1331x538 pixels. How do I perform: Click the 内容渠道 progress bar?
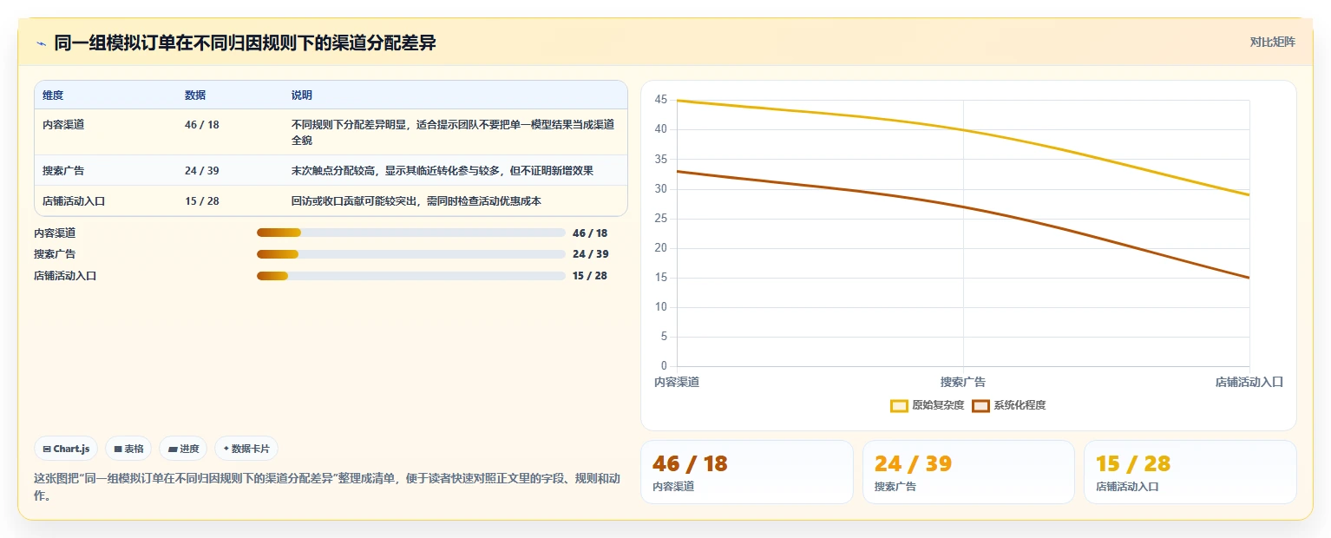click(x=411, y=233)
